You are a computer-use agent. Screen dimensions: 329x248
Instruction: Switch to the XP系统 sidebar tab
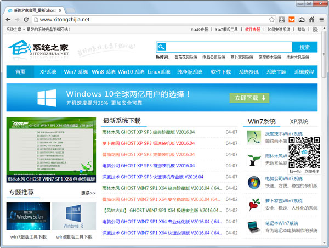coord(299,121)
